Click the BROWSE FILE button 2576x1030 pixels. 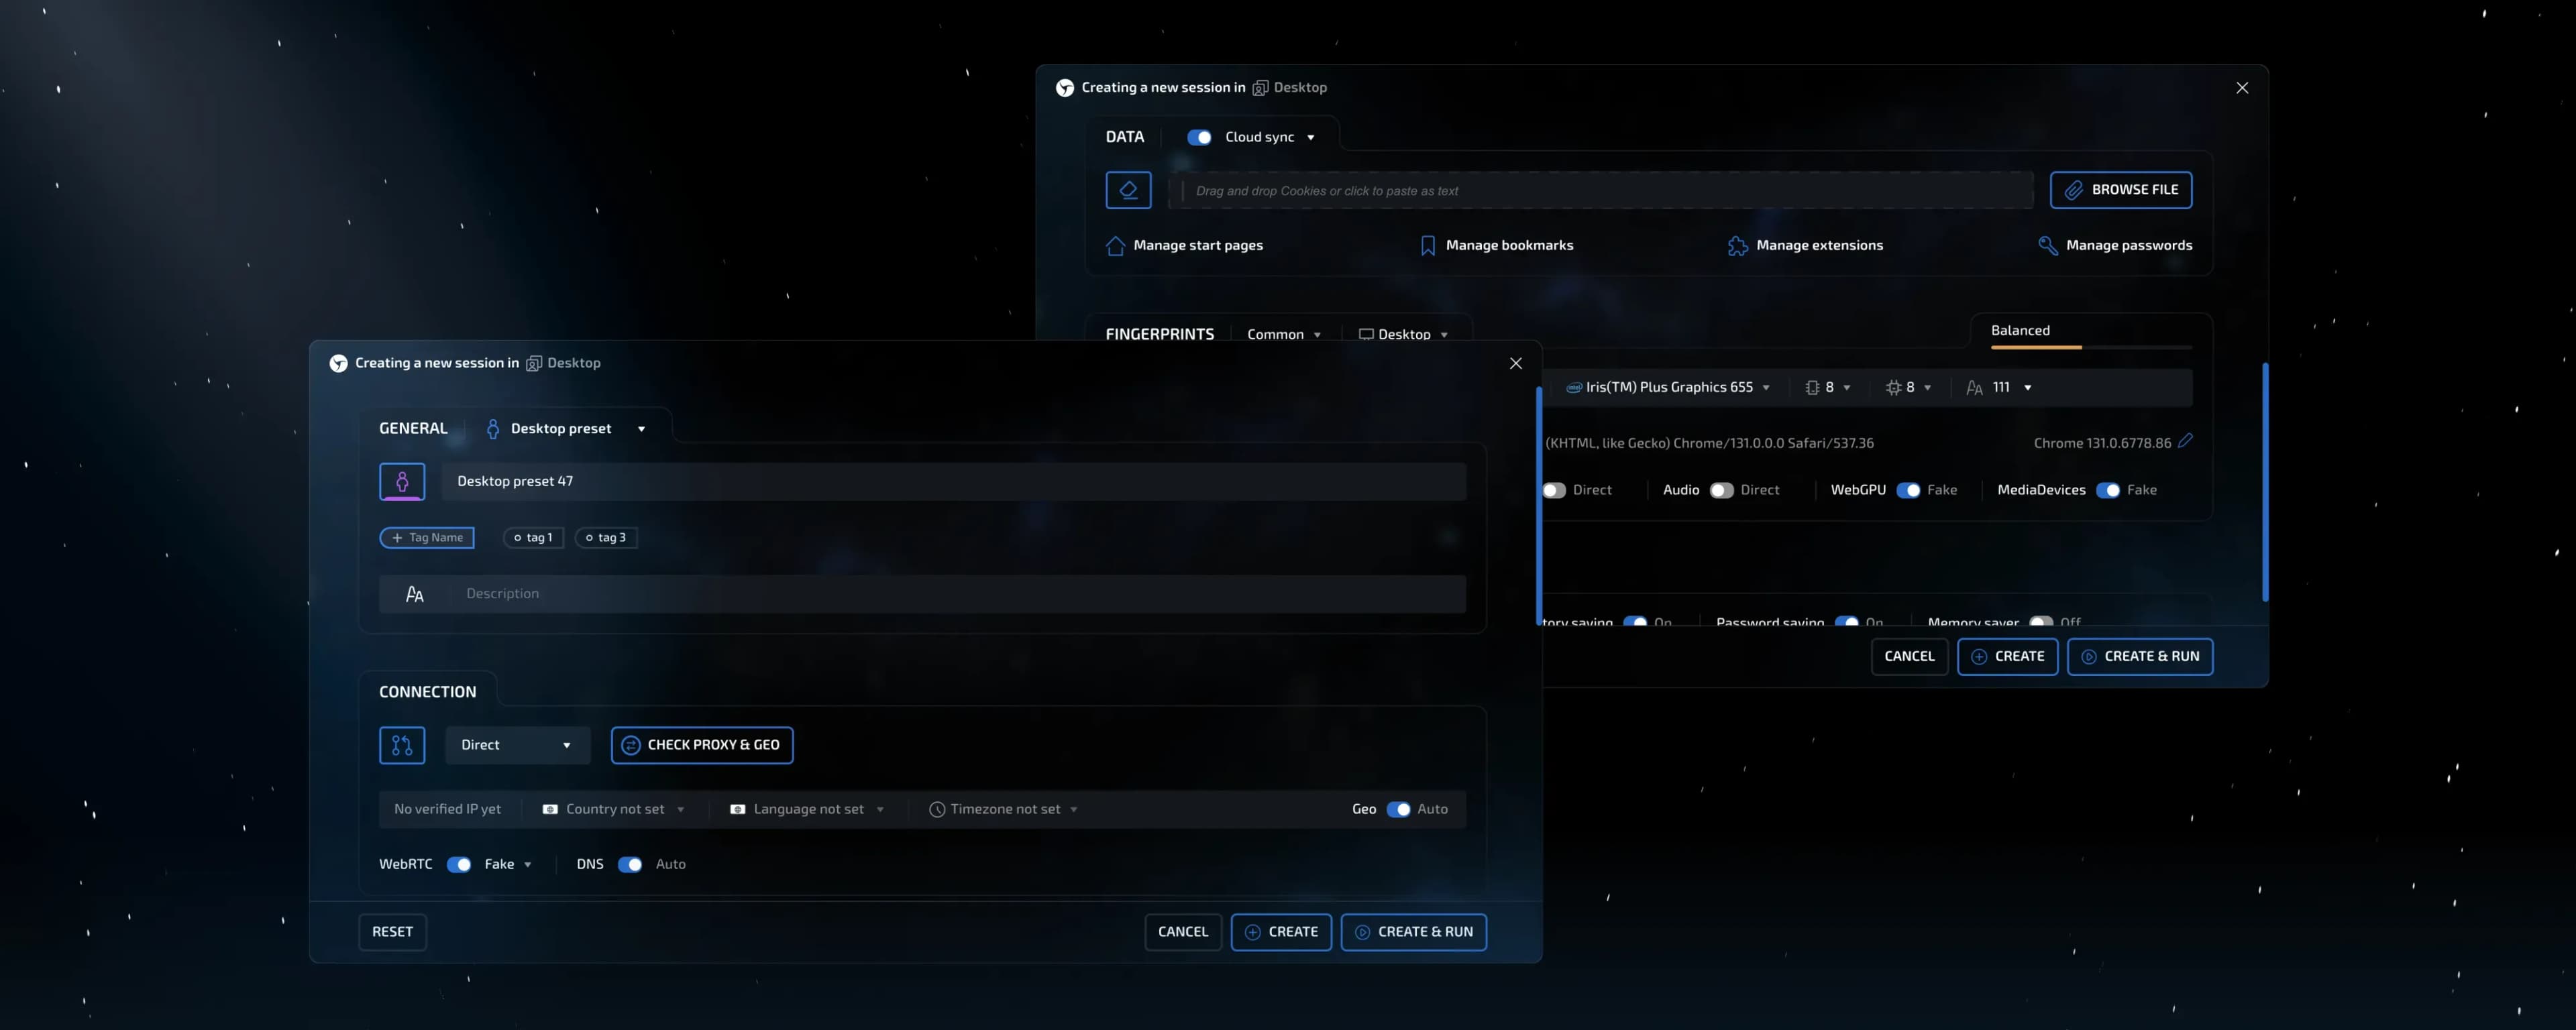point(2120,190)
